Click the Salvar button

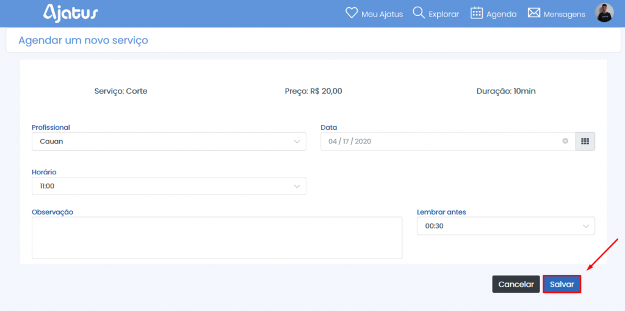pyautogui.click(x=562, y=284)
